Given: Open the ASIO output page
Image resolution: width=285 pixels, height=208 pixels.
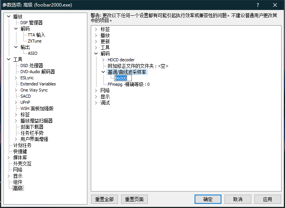Looking at the screenshot, I should point(33,53).
